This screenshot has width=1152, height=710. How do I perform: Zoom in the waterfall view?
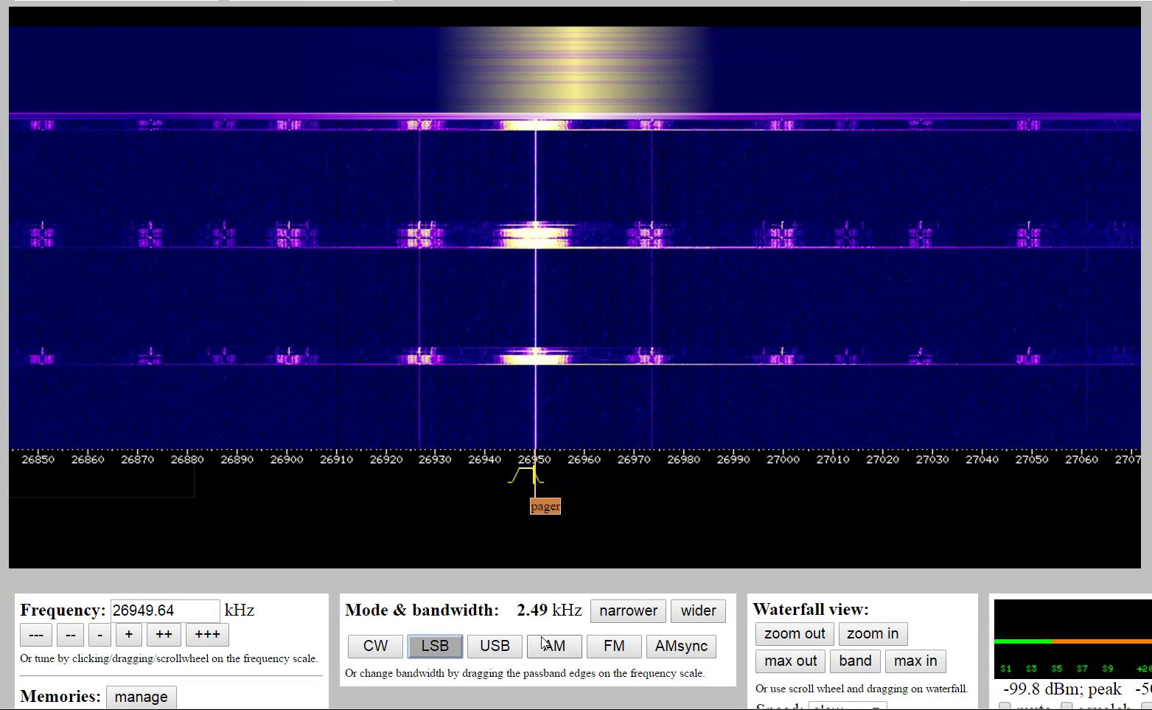873,633
